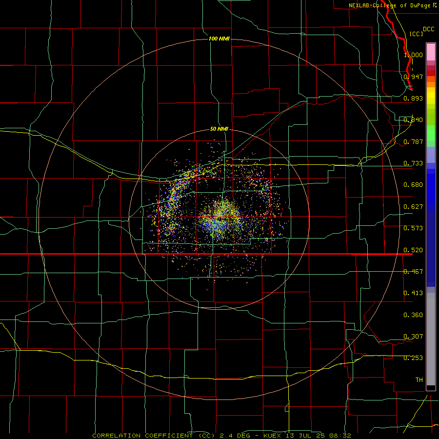The height and width of the screenshot is (439, 439).
Task: Click the 0.947 legend value
Action: (413, 77)
